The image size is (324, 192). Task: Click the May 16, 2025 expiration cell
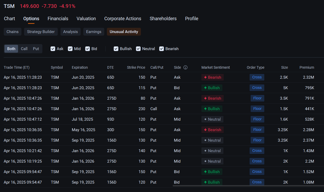coord(84,130)
